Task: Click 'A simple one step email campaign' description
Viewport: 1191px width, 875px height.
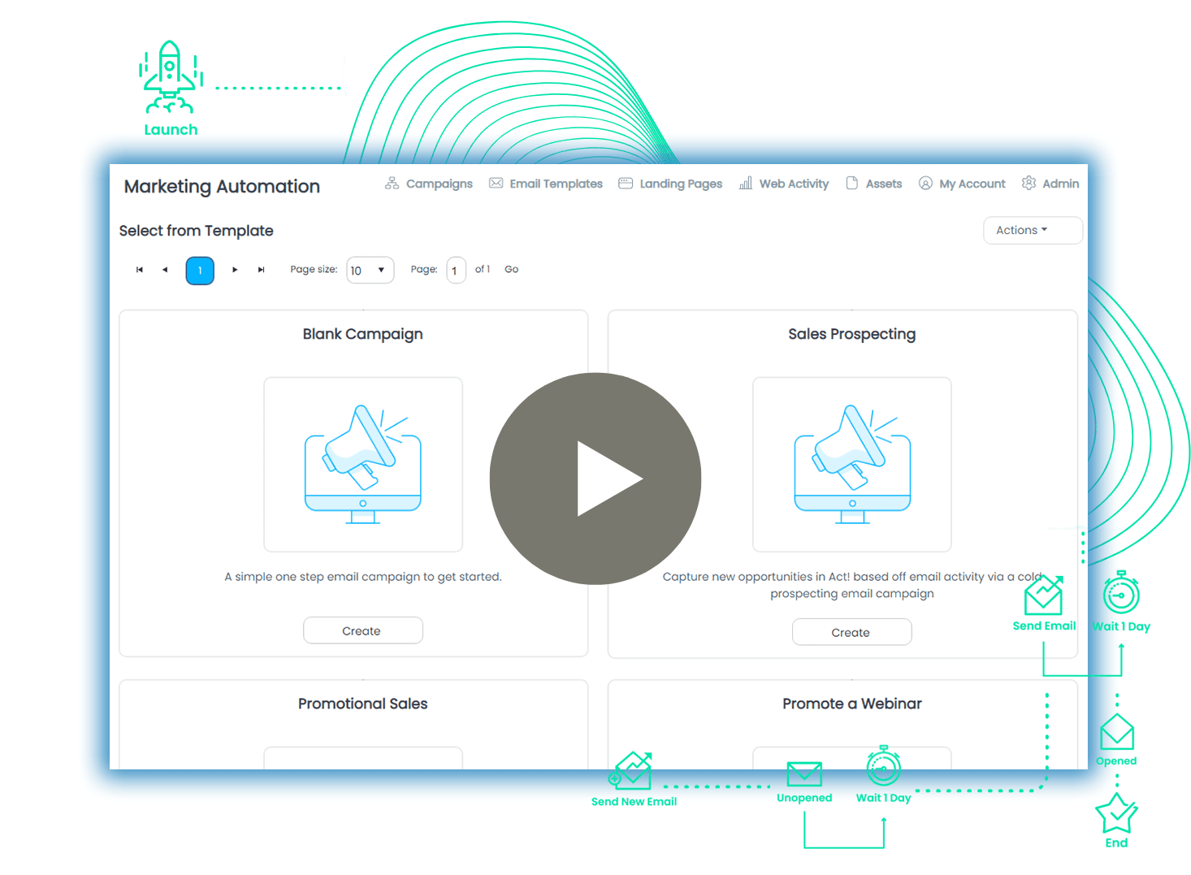Action: coord(363,577)
